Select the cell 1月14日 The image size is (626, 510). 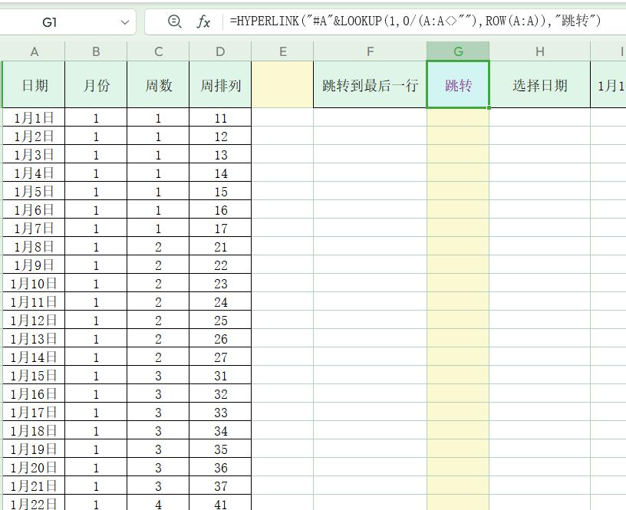click(34, 357)
